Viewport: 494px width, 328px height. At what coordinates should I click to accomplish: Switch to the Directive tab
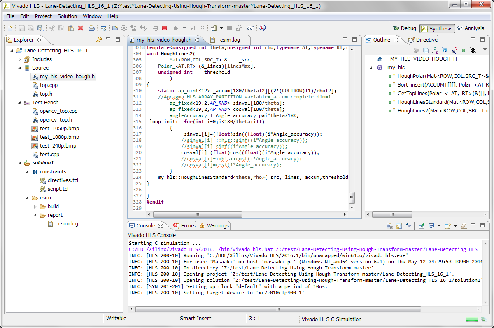(423, 40)
